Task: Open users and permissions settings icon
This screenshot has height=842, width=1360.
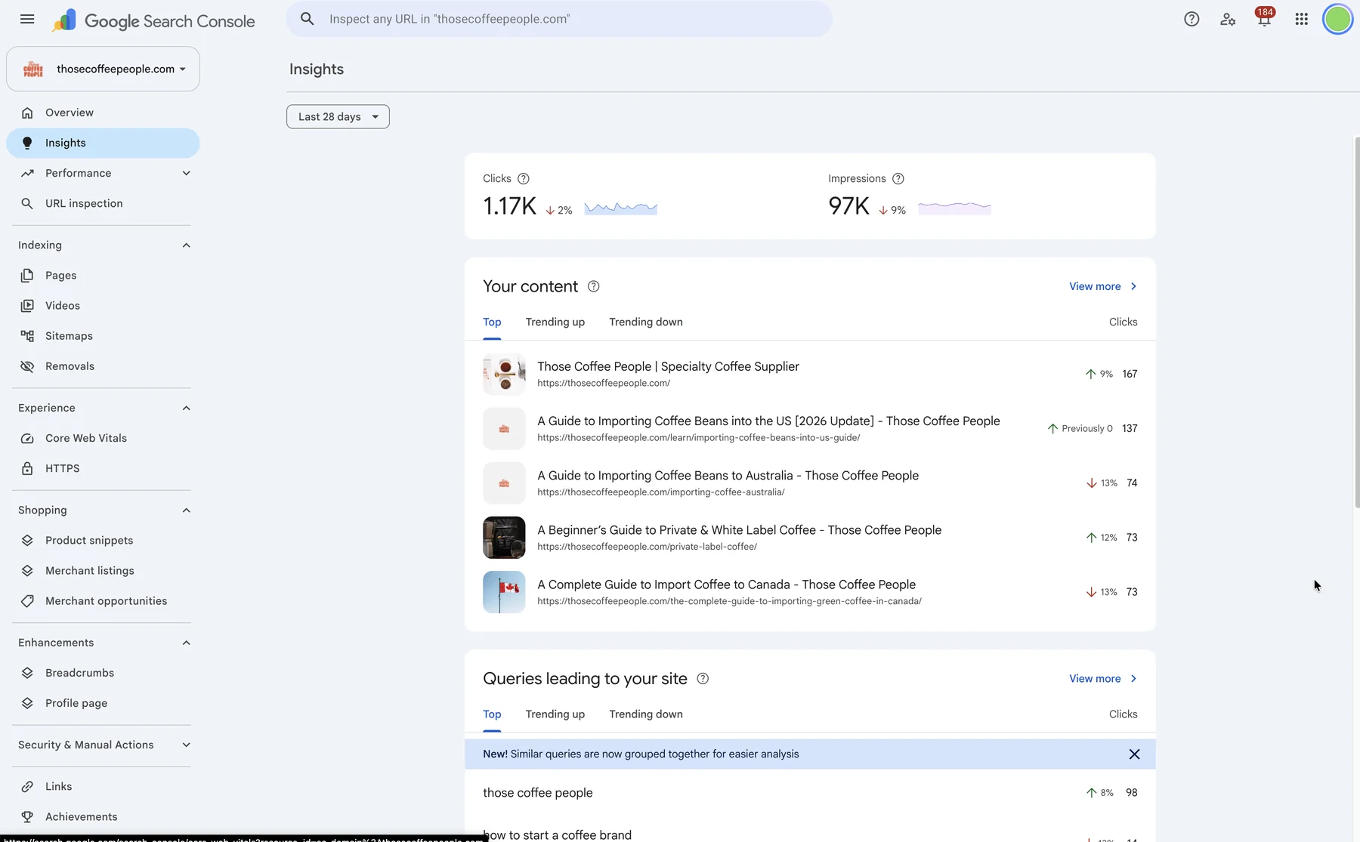Action: tap(1228, 20)
